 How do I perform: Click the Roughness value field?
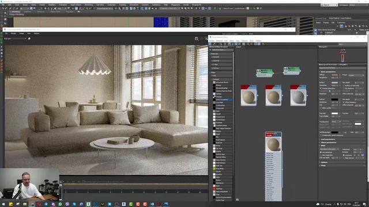pyautogui.click(x=334, y=78)
